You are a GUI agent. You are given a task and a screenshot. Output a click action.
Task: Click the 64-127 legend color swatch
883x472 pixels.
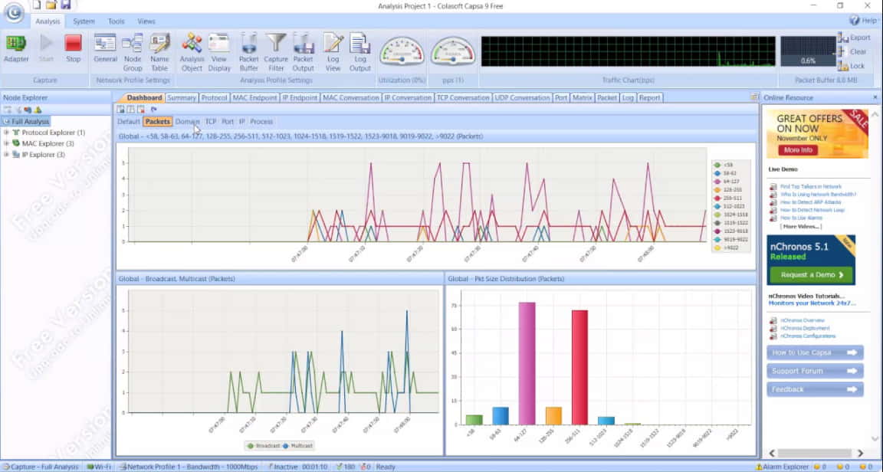717,182
